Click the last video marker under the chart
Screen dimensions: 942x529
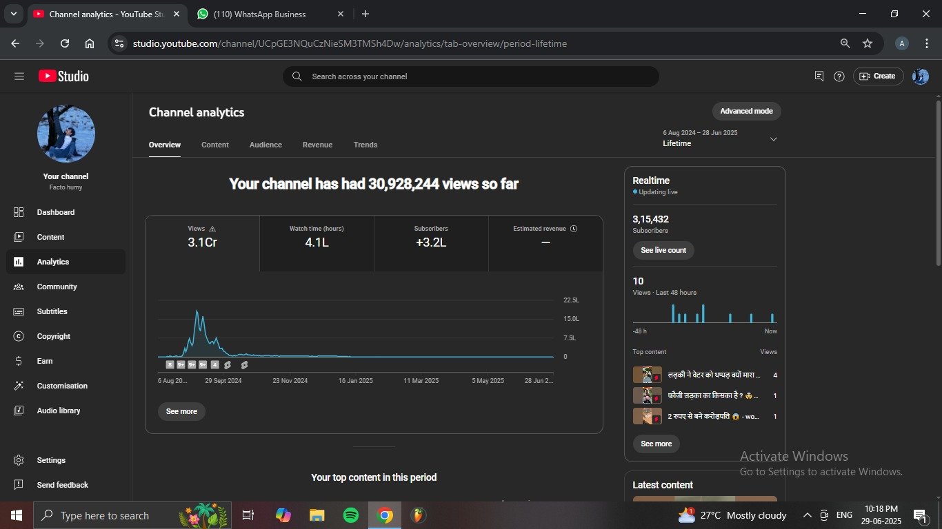[x=244, y=365]
